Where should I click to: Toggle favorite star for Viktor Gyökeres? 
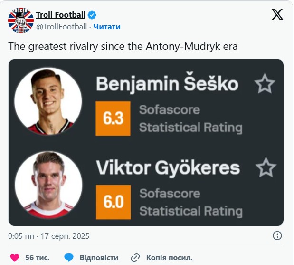[266, 167]
